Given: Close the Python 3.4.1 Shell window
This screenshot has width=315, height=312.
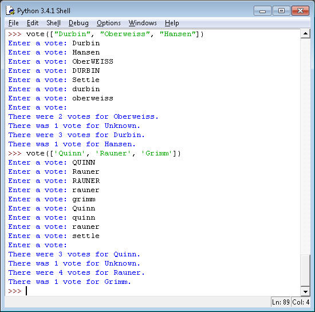Looking at the screenshot, I should coord(300,11).
